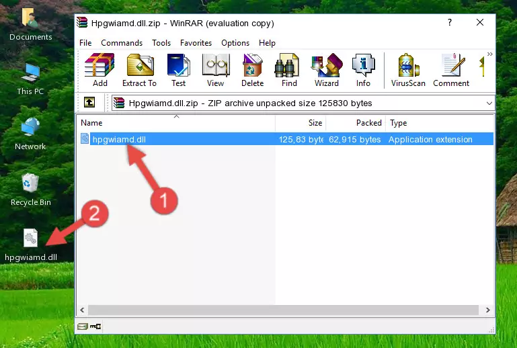This screenshot has height=348, width=517.
Task: Click the WinRAR title bar icon
Action: 82,22
